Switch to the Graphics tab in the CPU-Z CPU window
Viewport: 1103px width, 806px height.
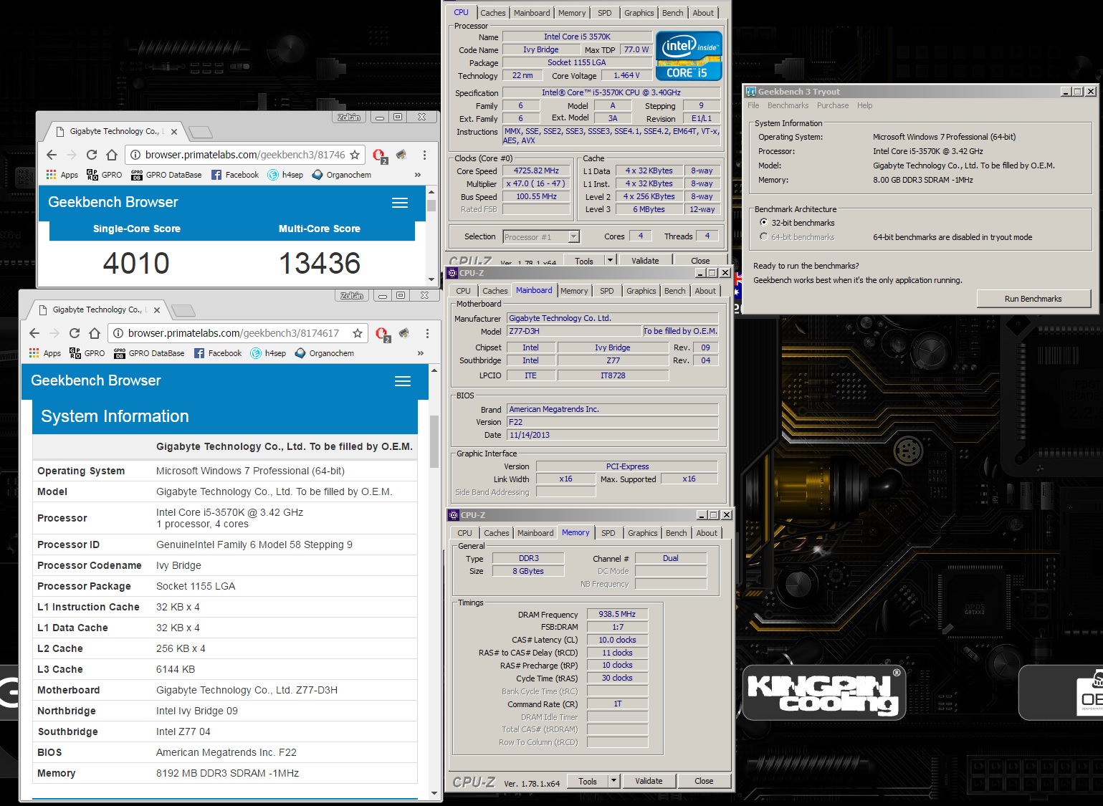(639, 13)
